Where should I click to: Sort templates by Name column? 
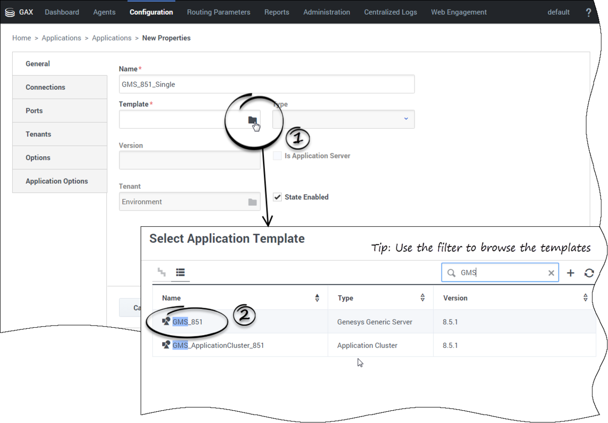pyautogui.click(x=317, y=298)
